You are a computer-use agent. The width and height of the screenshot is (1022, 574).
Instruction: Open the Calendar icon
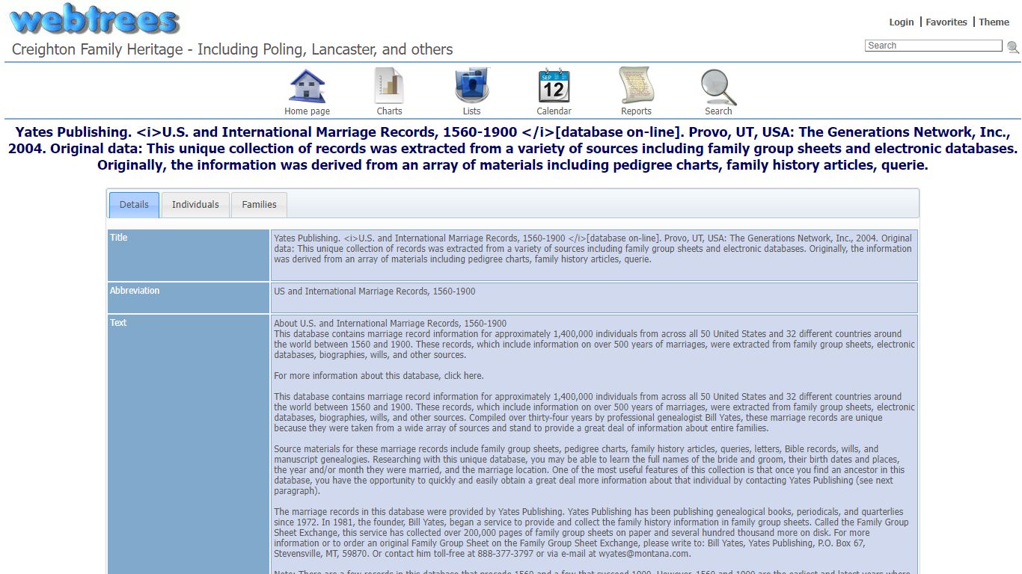click(554, 86)
